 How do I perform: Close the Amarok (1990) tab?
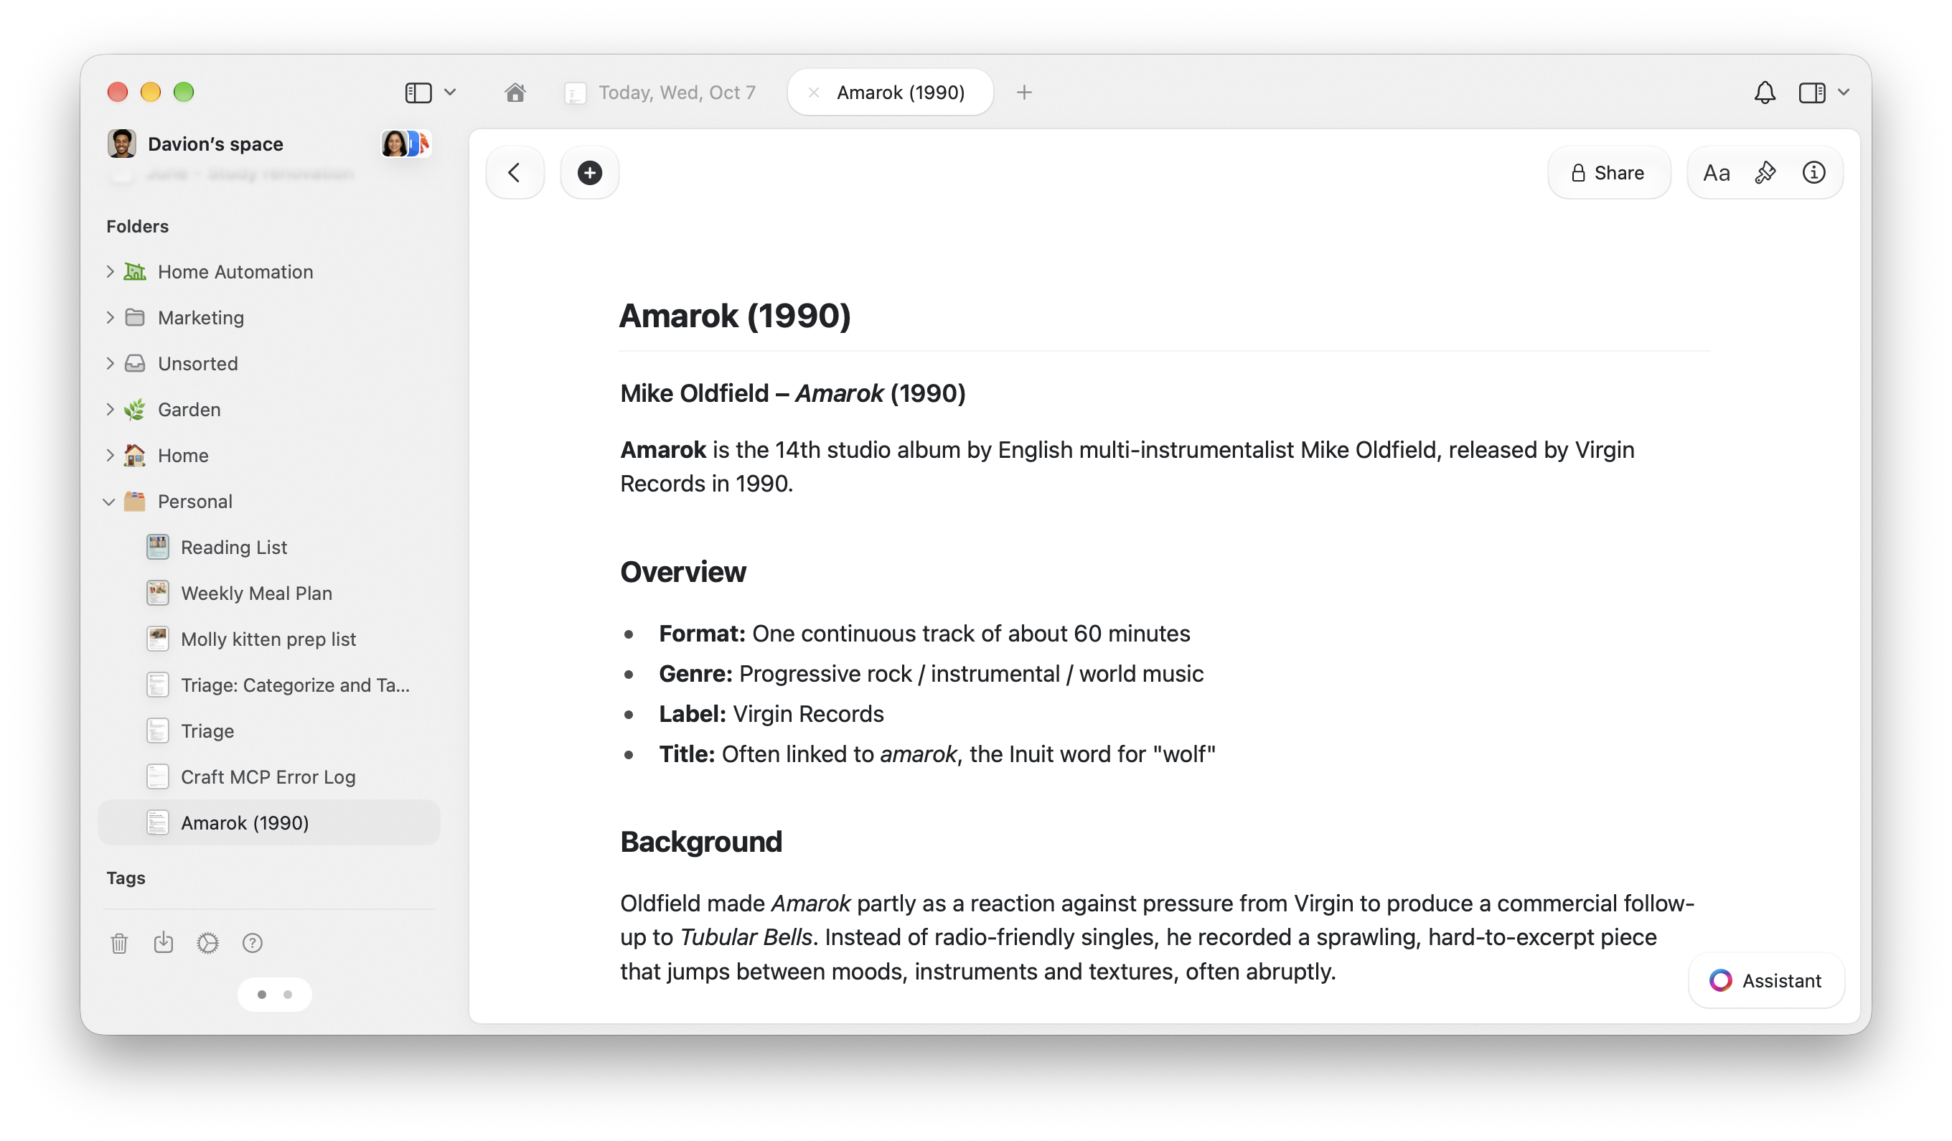click(x=813, y=93)
